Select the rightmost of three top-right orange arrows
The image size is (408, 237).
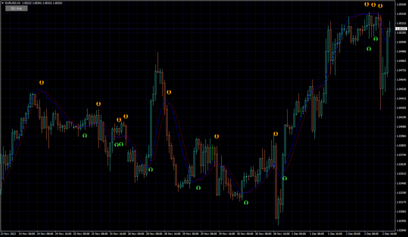[380, 6]
